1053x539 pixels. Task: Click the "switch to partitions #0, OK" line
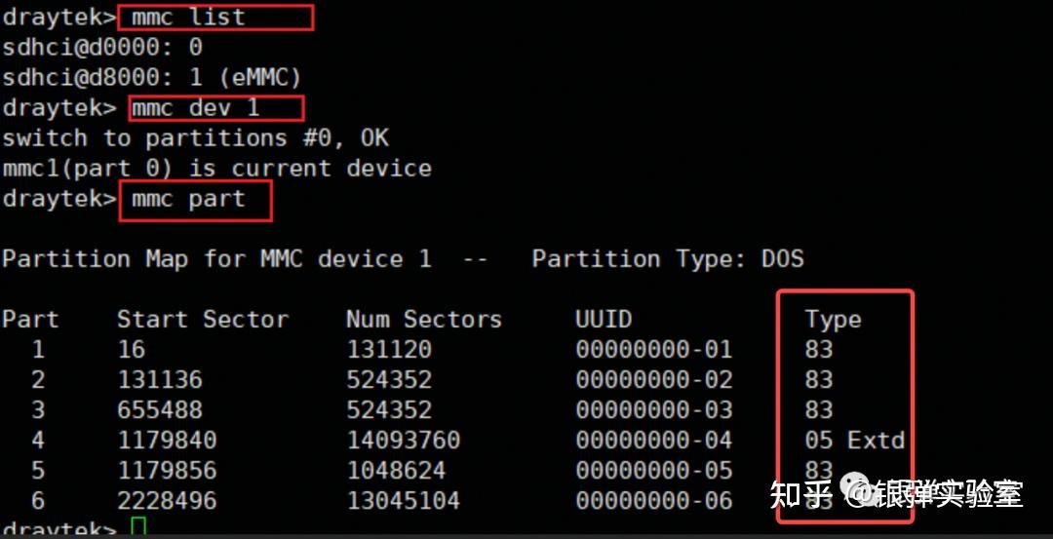coord(195,137)
